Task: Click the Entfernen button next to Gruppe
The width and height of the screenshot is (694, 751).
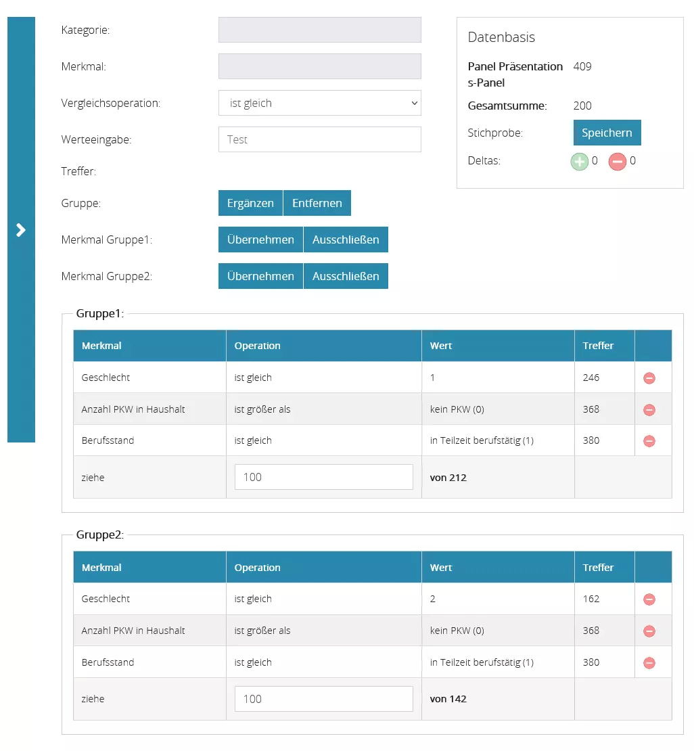Action: pos(317,203)
